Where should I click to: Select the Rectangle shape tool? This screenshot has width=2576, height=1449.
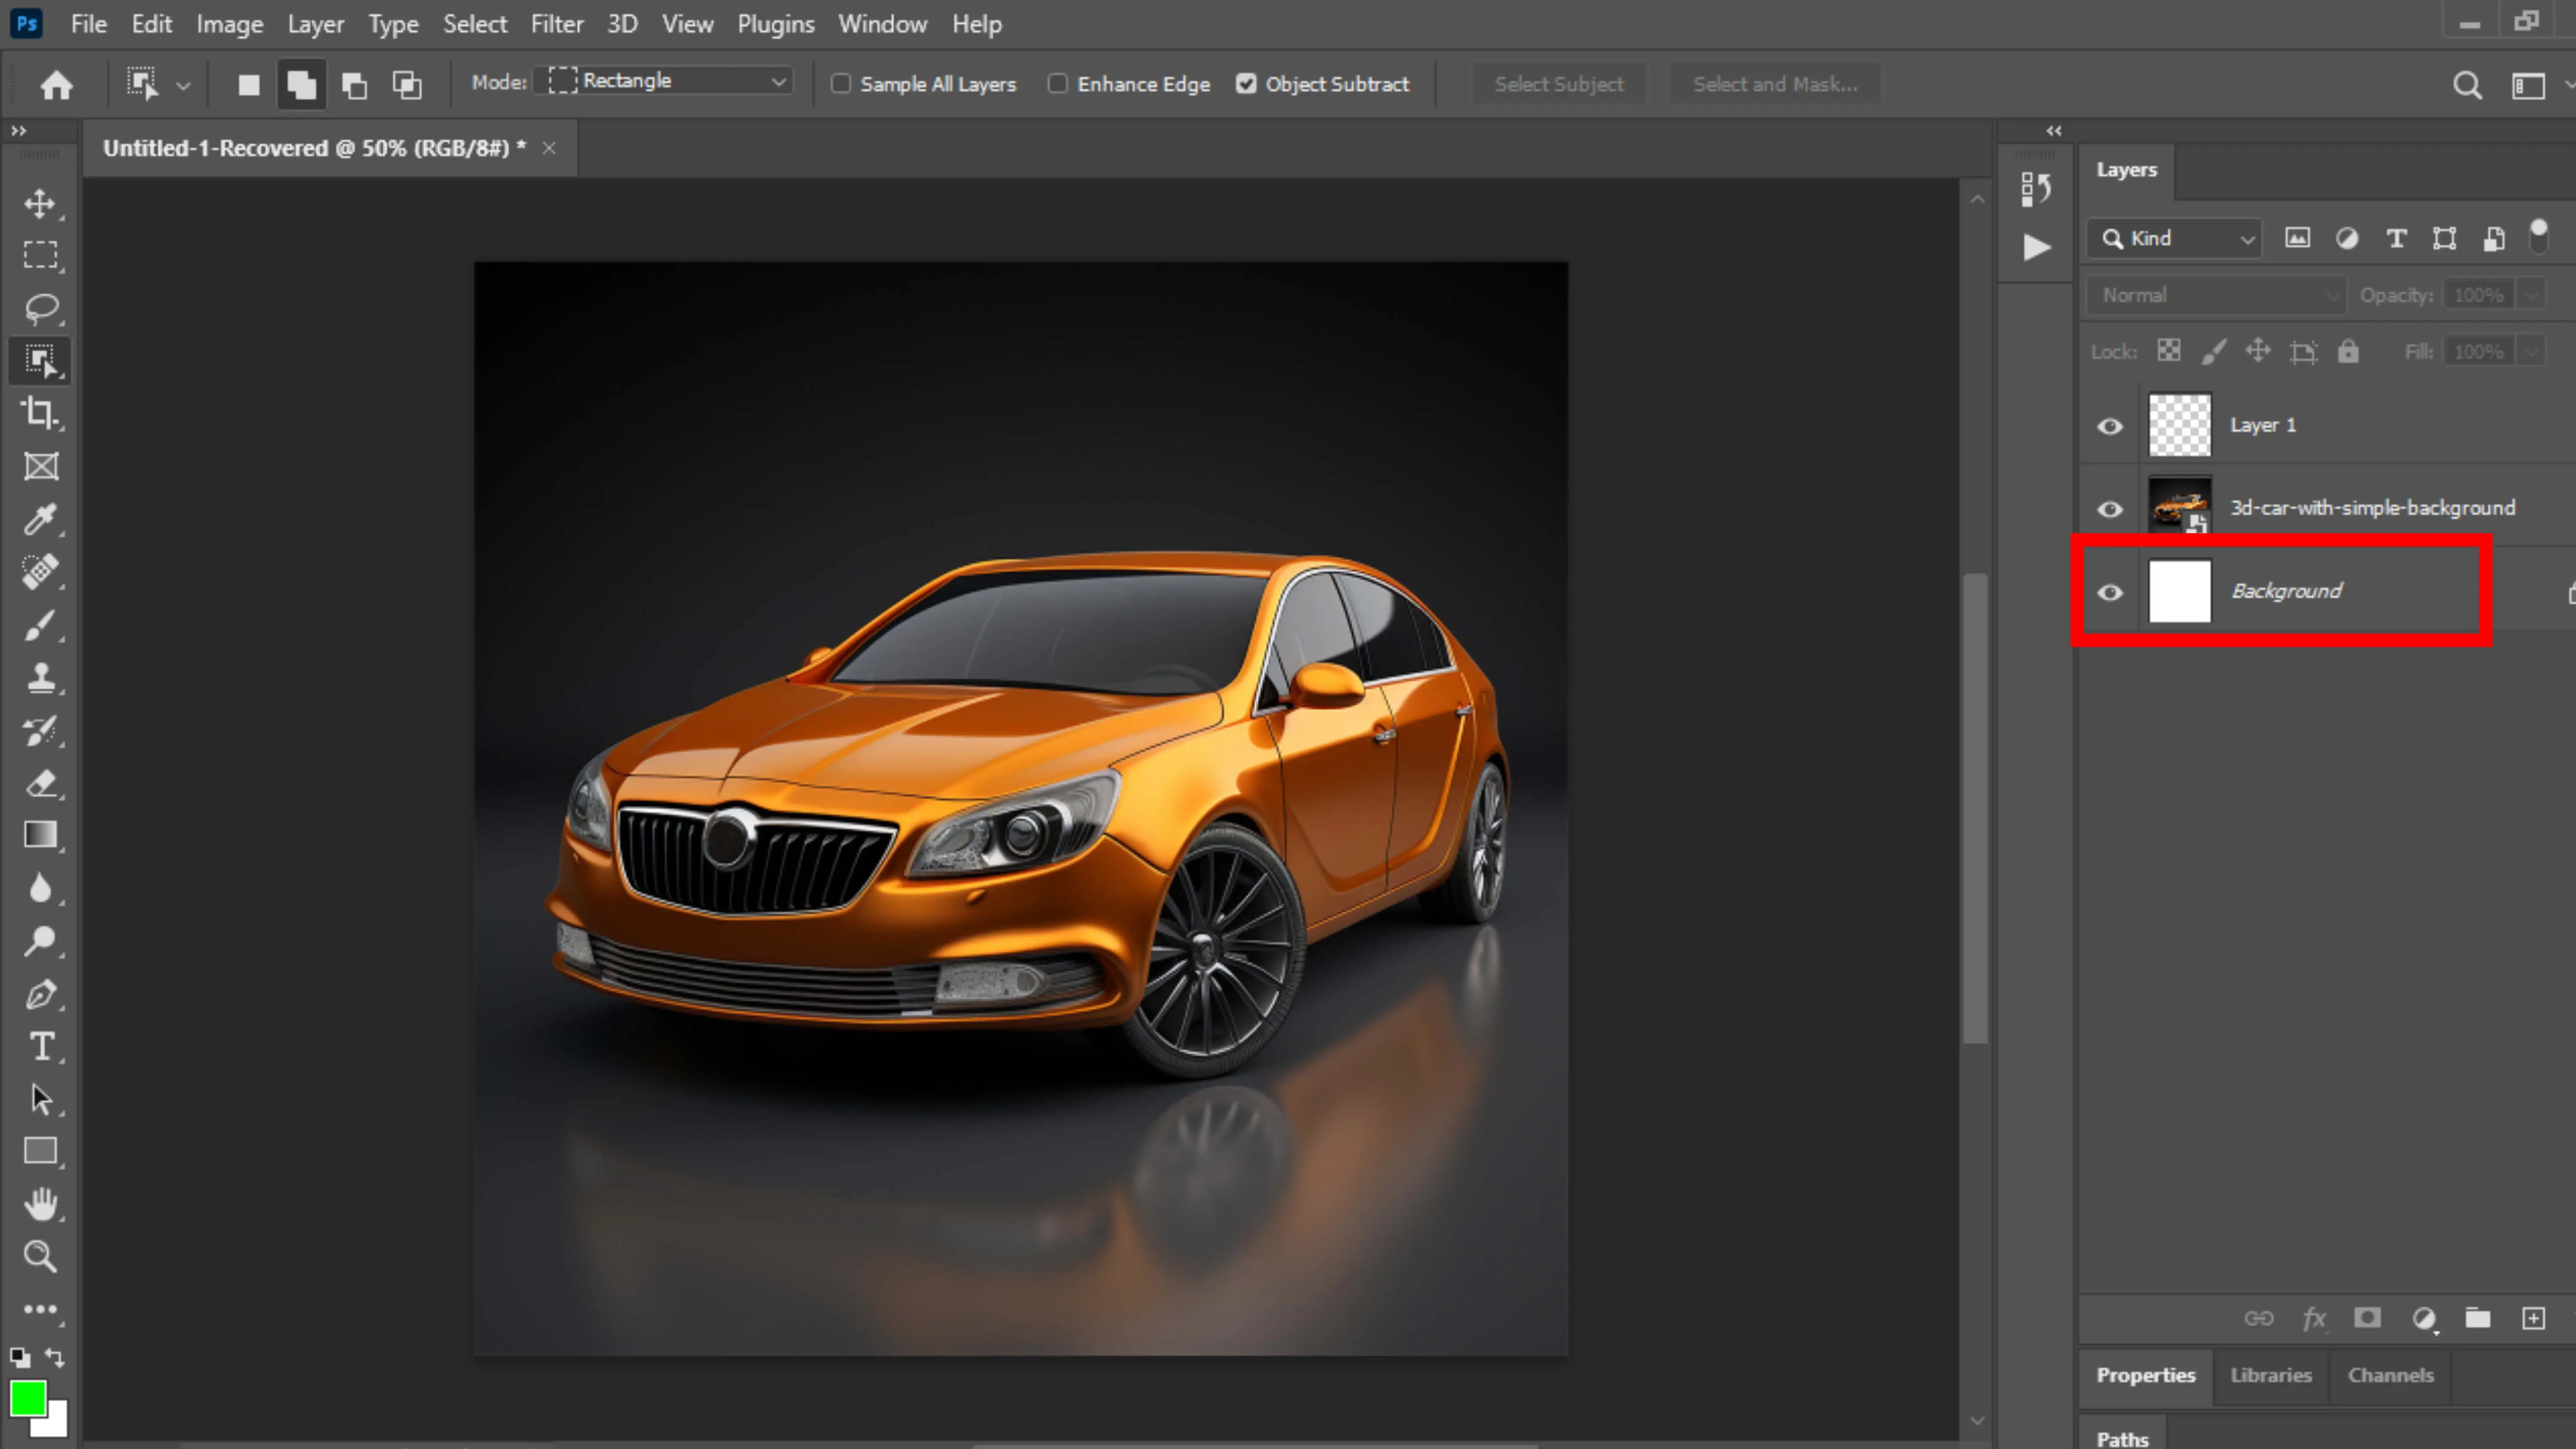(40, 1151)
